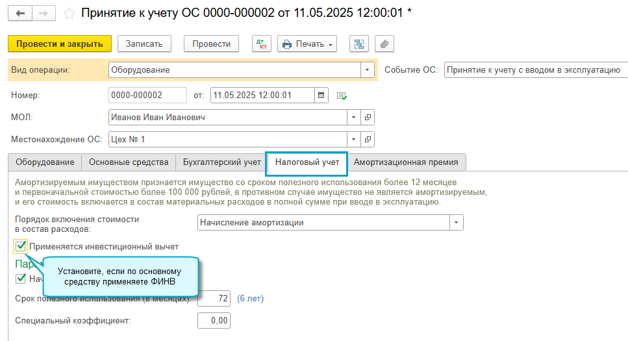Open calendar picker beside the date field

click(321, 95)
